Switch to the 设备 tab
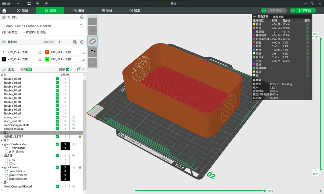This screenshot has height=194, width=324. pyautogui.click(x=78, y=10)
